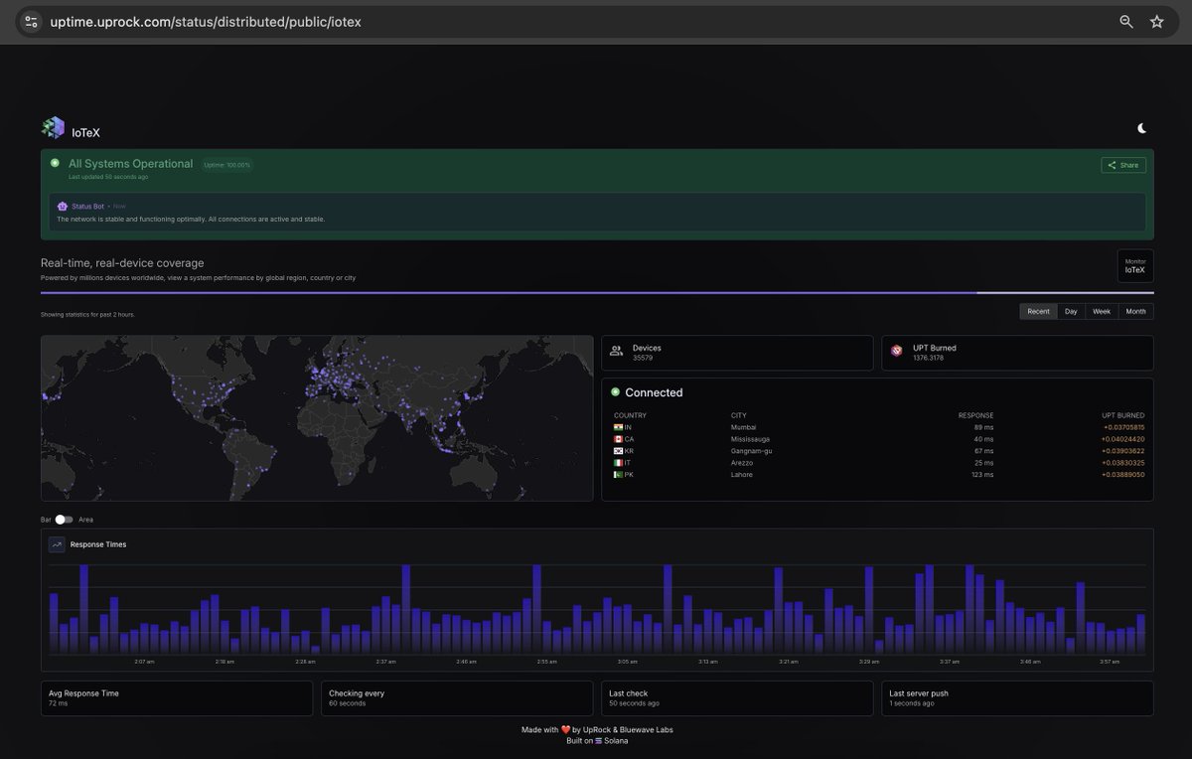This screenshot has width=1192, height=759.
Task: Click the browser address bar URL
Action: (x=206, y=21)
